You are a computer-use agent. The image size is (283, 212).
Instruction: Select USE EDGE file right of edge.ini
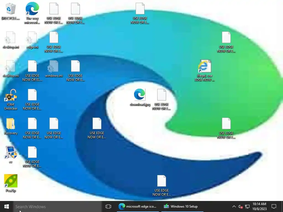click(x=54, y=42)
